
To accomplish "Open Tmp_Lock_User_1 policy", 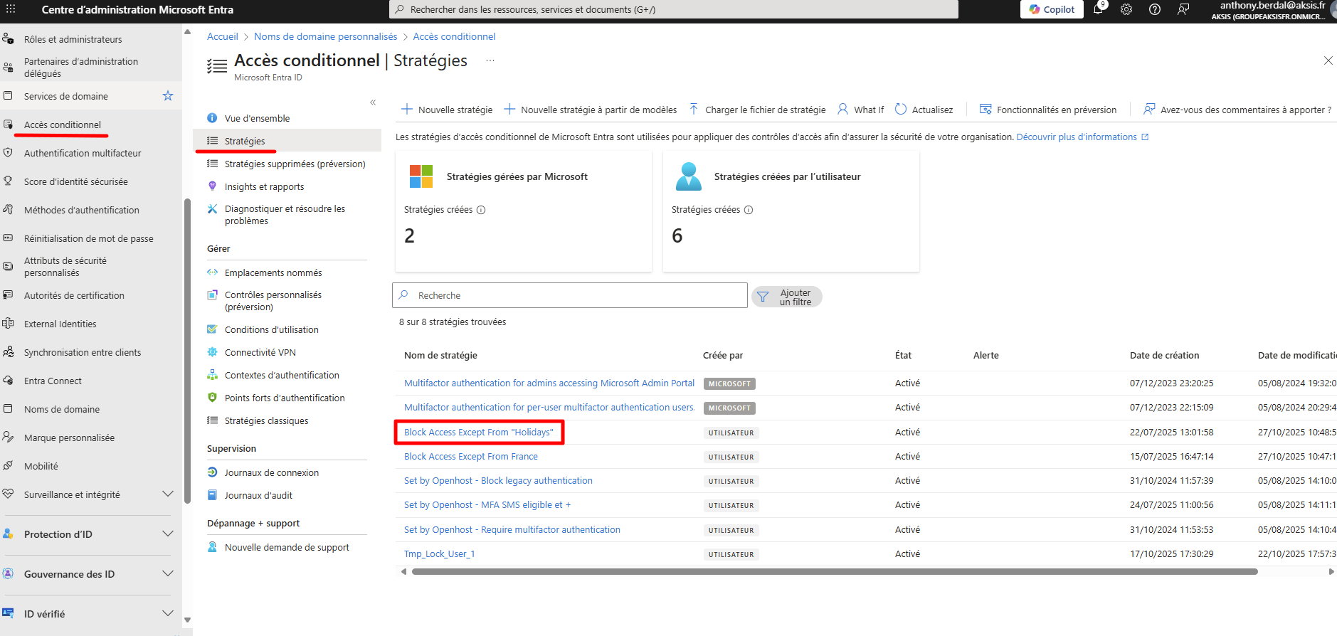I will coord(440,554).
